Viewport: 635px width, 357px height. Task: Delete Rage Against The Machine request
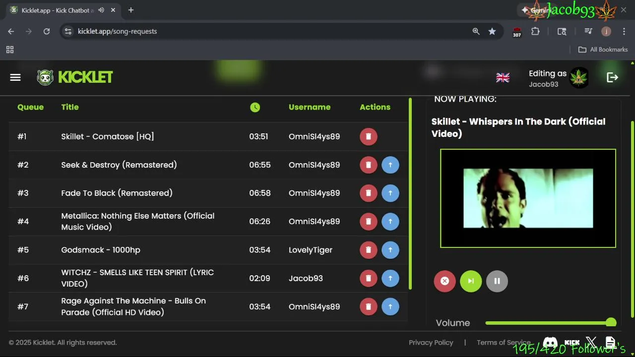click(368, 306)
